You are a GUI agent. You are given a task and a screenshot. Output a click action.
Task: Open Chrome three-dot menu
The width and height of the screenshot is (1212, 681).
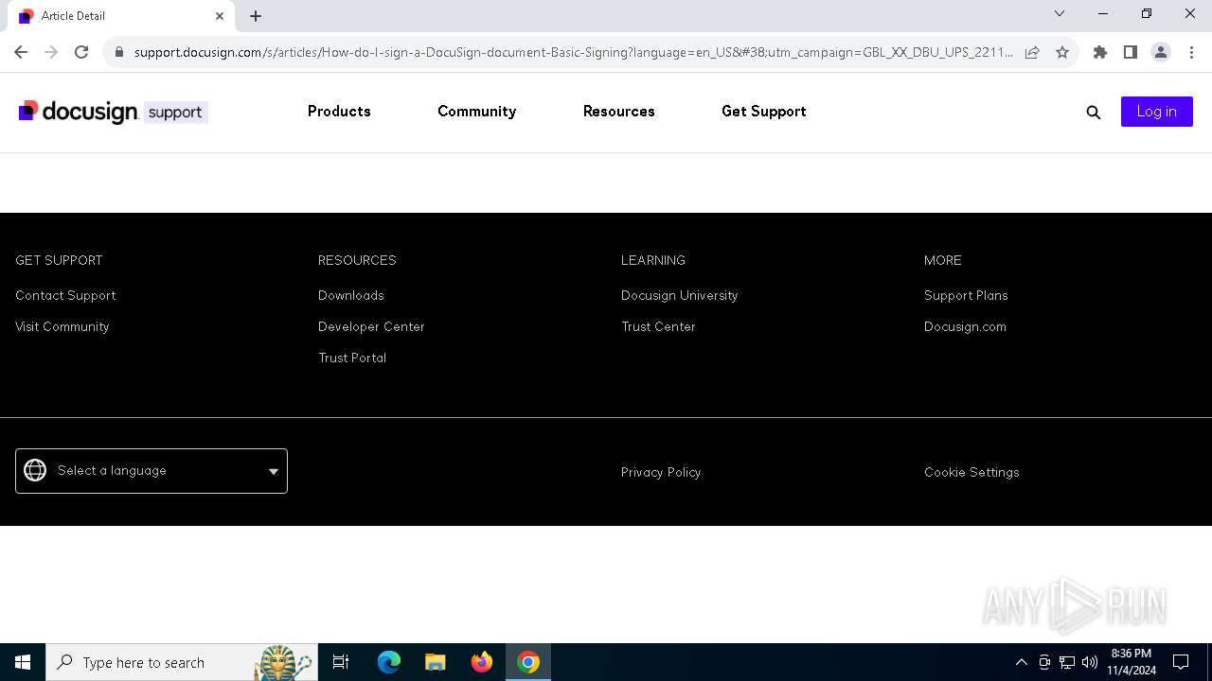(x=1191, y=52)
